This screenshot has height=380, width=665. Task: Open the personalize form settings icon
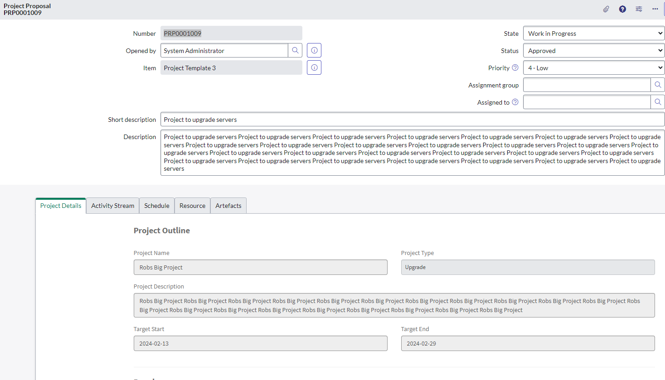tap(639, 9)
